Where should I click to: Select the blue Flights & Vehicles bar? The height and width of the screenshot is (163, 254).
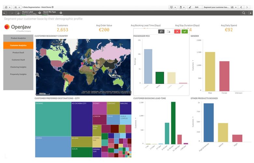(209, 123)
